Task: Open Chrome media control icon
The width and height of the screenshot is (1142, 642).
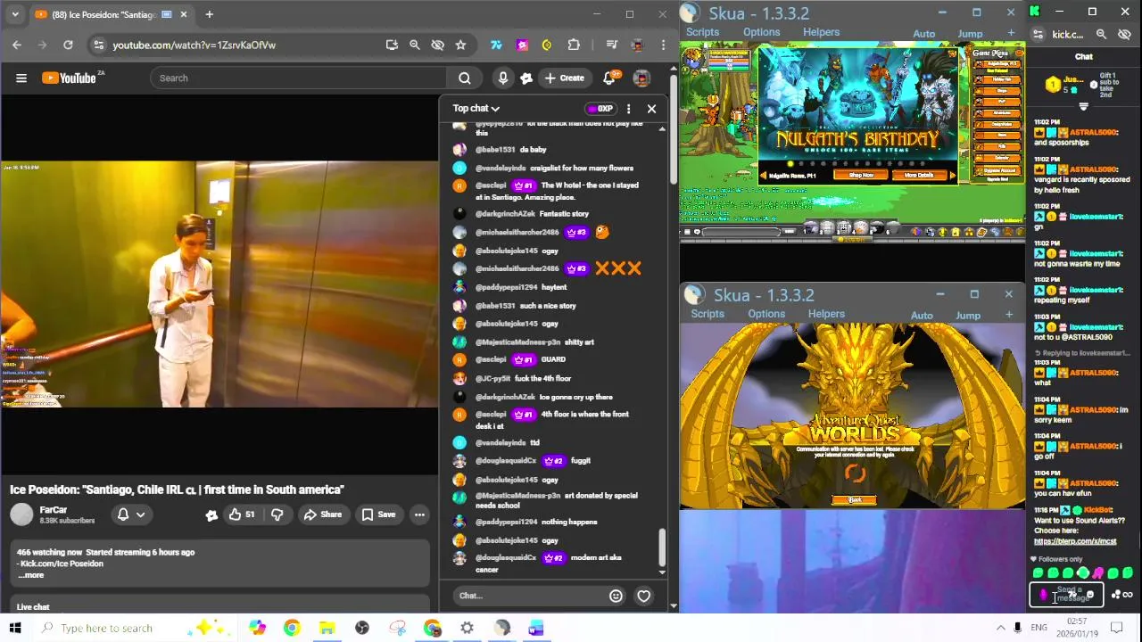Action: click(x=612, y=45)
